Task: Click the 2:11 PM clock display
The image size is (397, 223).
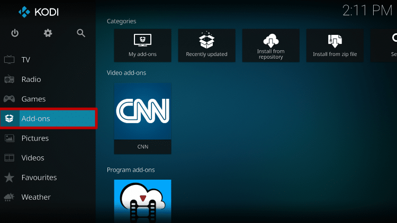Action: click(x=367, y=11)
